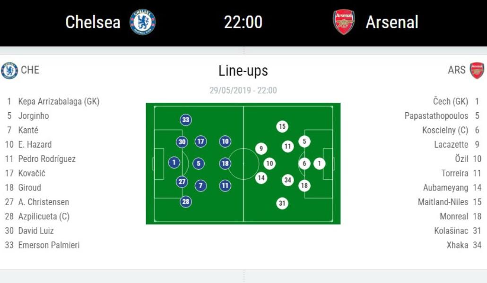487x283 pixels.
Task: Select Arsenal player marker number 9
Action: point(261,149)
